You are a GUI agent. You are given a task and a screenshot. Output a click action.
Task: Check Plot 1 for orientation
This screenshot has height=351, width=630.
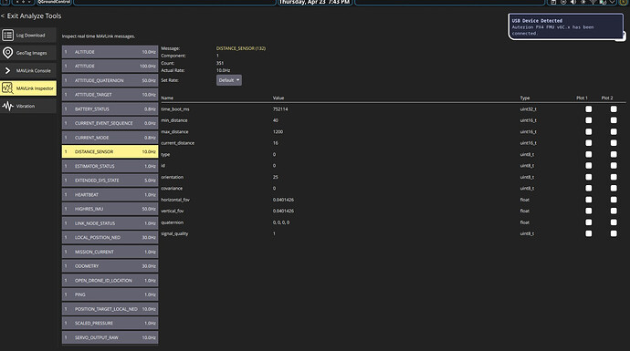click(x=588, y=177)
